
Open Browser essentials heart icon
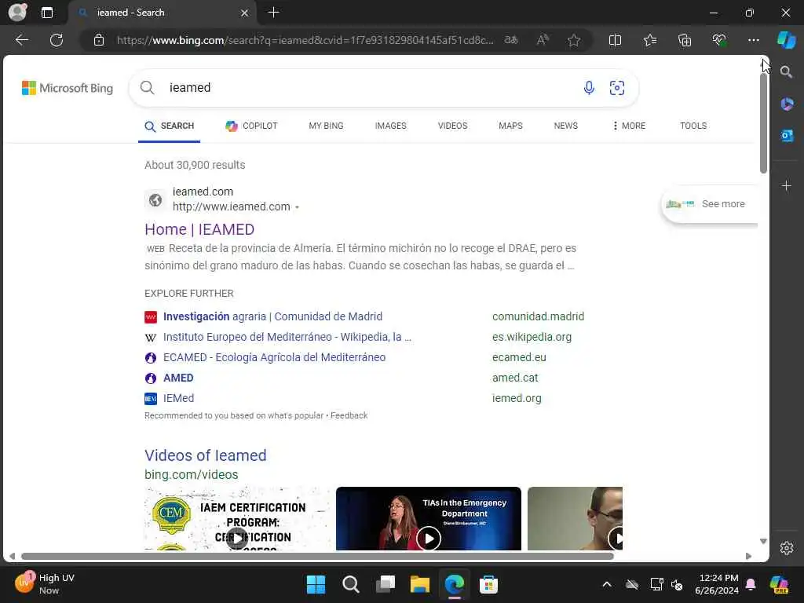tap(719, 40)
